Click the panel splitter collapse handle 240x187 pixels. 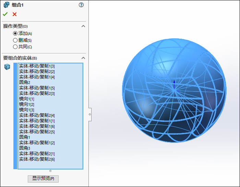pos(90,114)
